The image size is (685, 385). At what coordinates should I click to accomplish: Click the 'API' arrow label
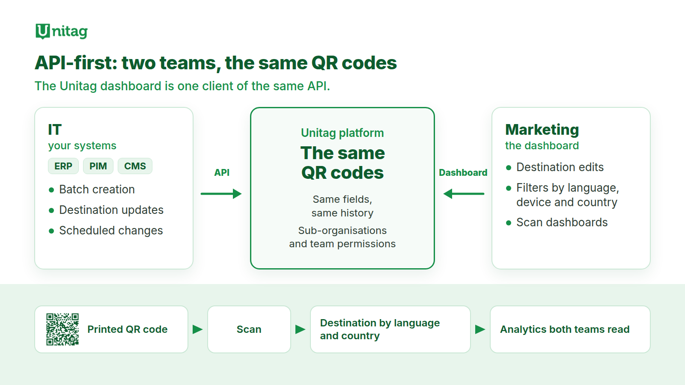pos(222,172)
